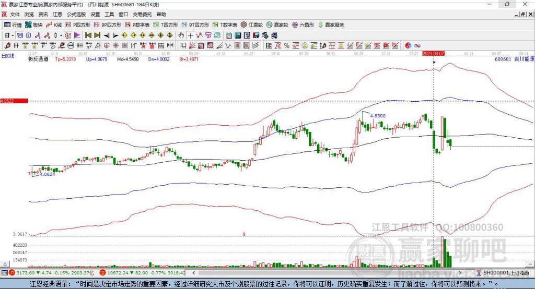Open the calculator icon
This screenshot has width=535, height=289.
pyautogui.click(x=238, y=35)
